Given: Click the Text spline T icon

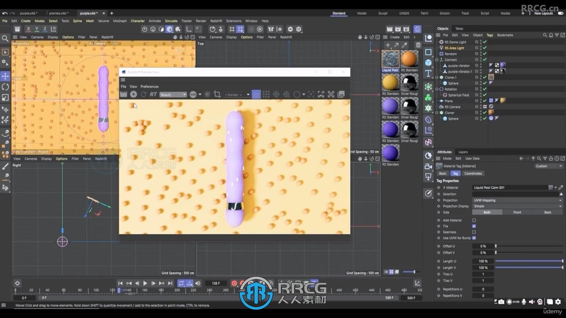Looking at the screenshot, I should [428, 73].
